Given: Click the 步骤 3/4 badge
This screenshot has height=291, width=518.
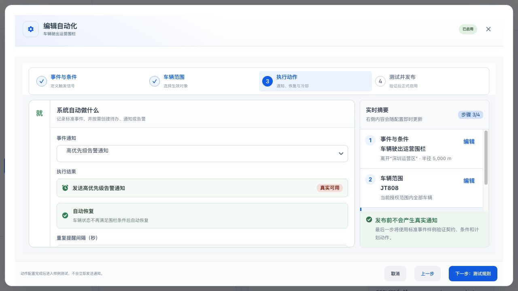Looking at the screenshot, I should [471, 114].
